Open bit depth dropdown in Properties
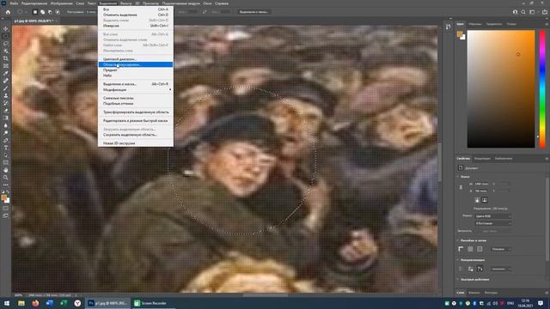Viewport: 550px width, 309px height. tap(492, 223)
